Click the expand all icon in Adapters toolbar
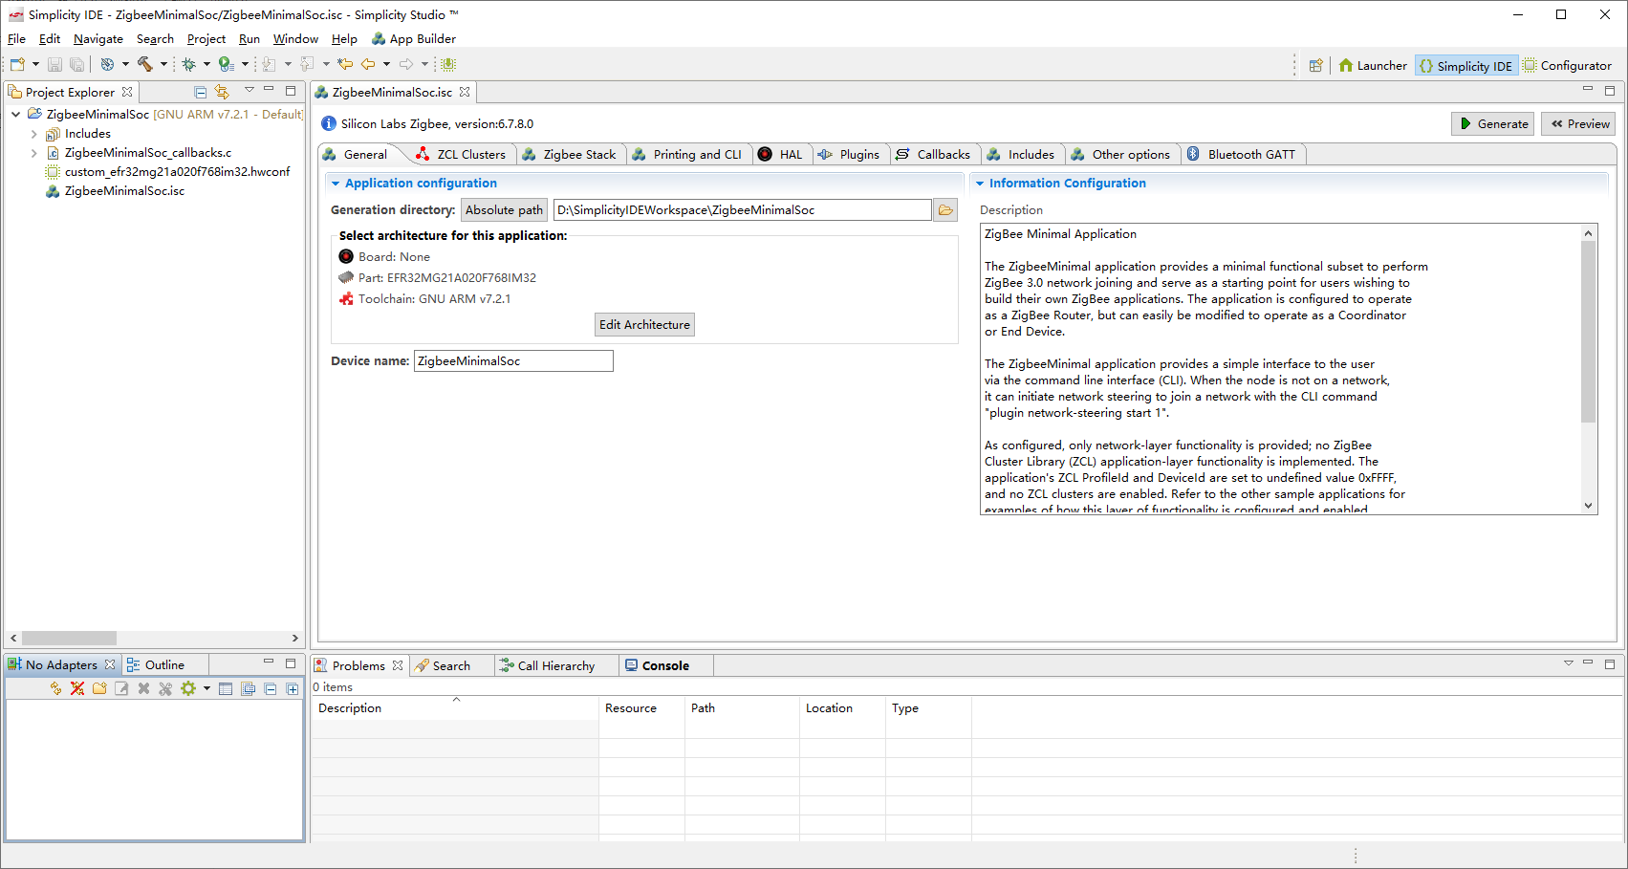 293,688
